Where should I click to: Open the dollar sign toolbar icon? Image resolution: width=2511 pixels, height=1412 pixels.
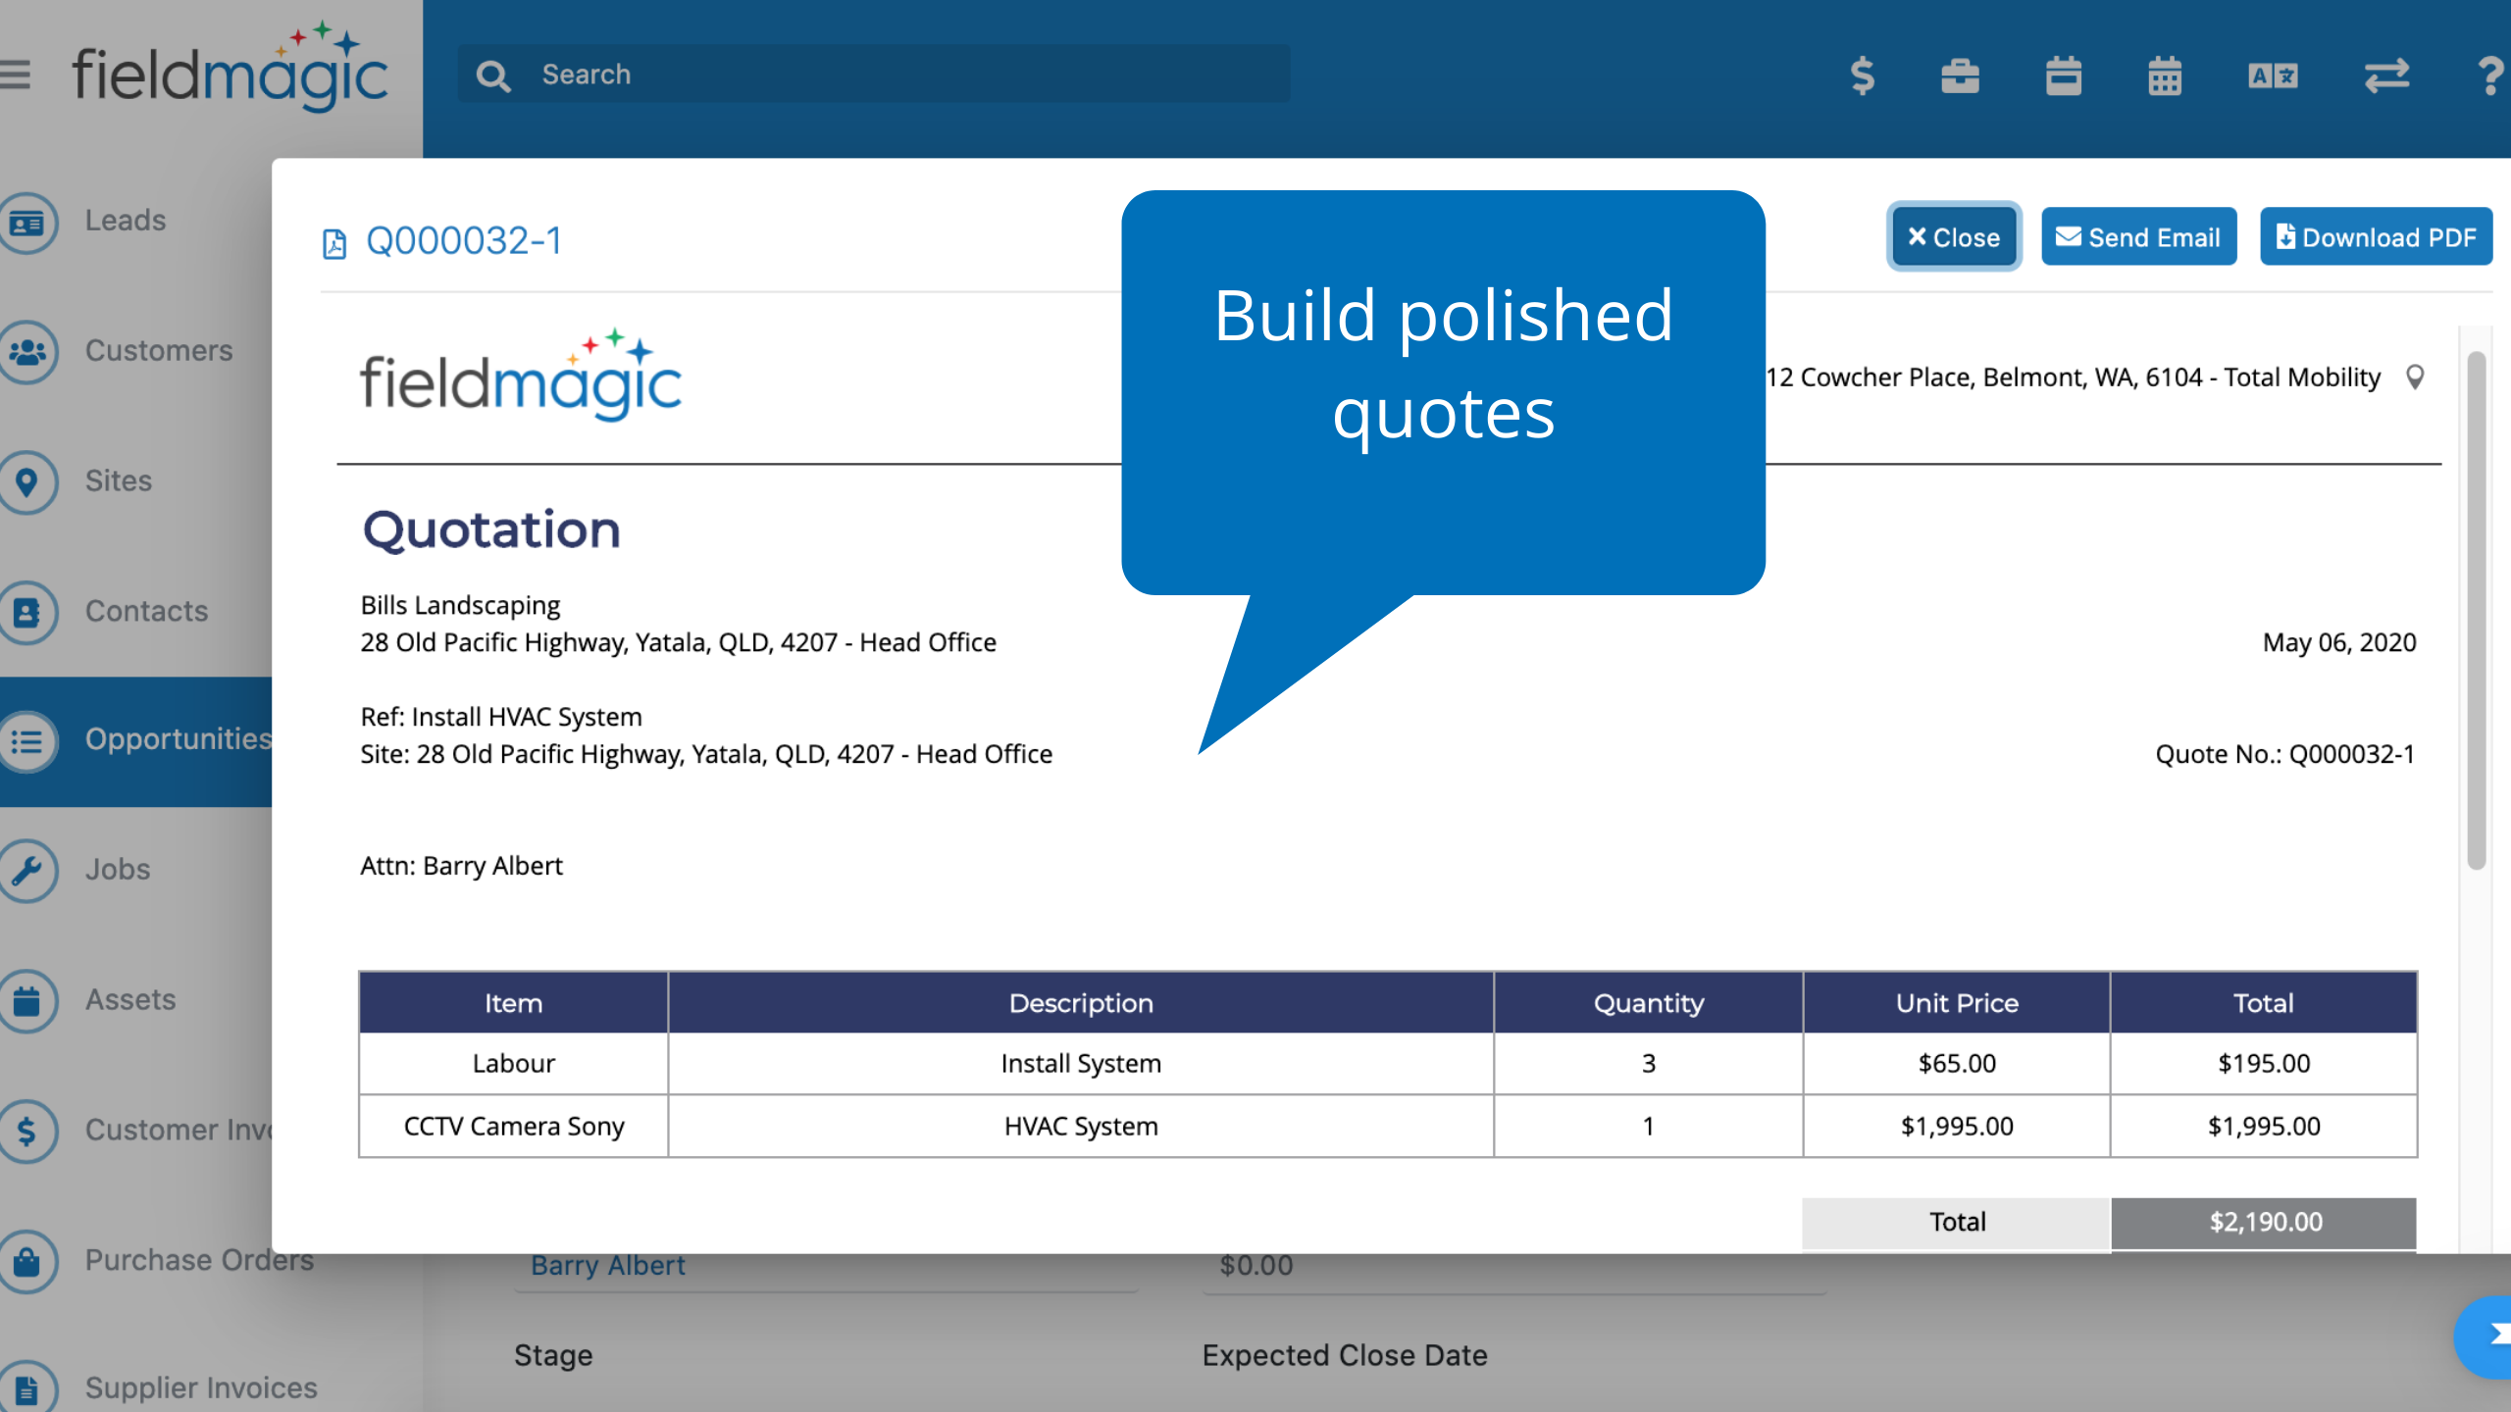coord(1862,76)
